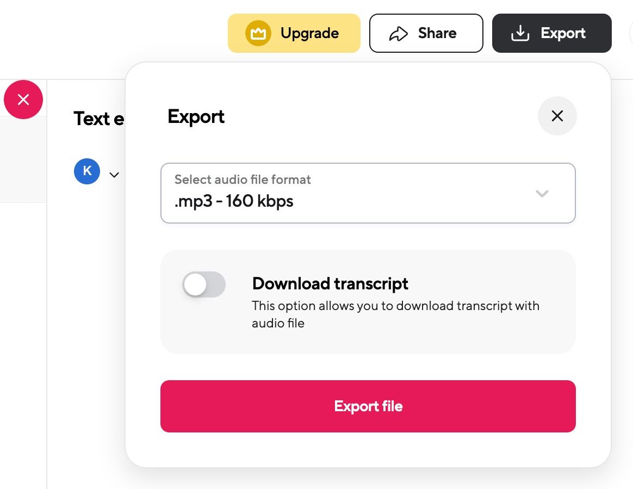Image resolution: width=633 pixels, height=489 pixels.
Task: Select the ".mp3 - 160 kbps" value
Action: (x=234, y=201)
